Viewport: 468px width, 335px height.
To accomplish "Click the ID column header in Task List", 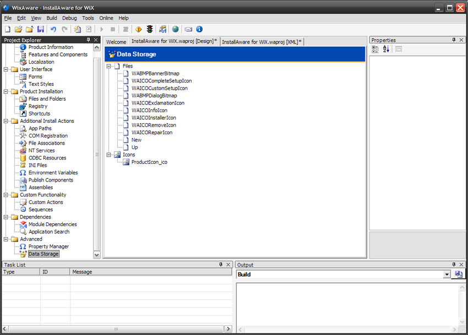I will tap(55, 272).
